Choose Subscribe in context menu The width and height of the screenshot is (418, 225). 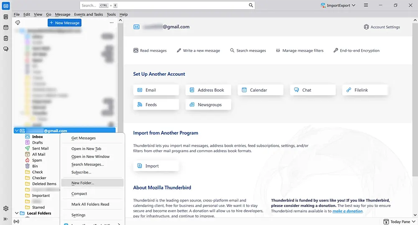[x=92, y=172]
